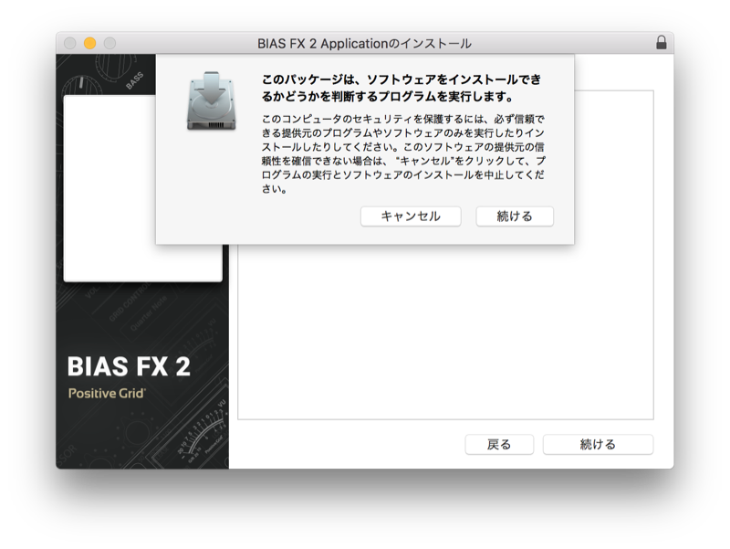The width and height of the screenshot is (730, 549).
Task: Minimize the installer with the yellow button
Action: coord(89,43)
